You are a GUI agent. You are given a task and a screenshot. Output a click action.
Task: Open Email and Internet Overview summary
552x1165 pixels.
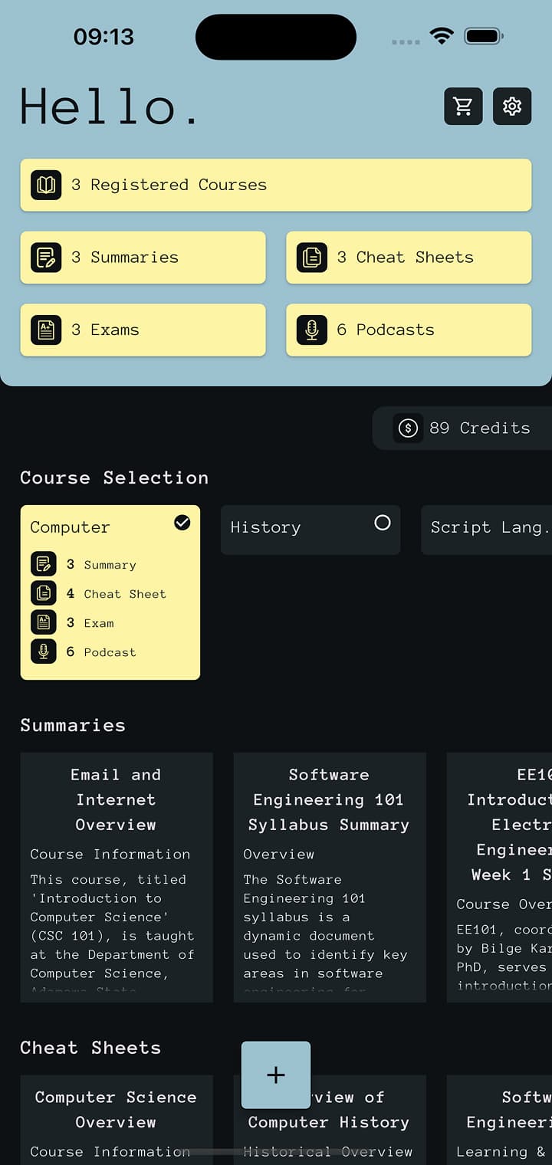click(x=117, y=878)
